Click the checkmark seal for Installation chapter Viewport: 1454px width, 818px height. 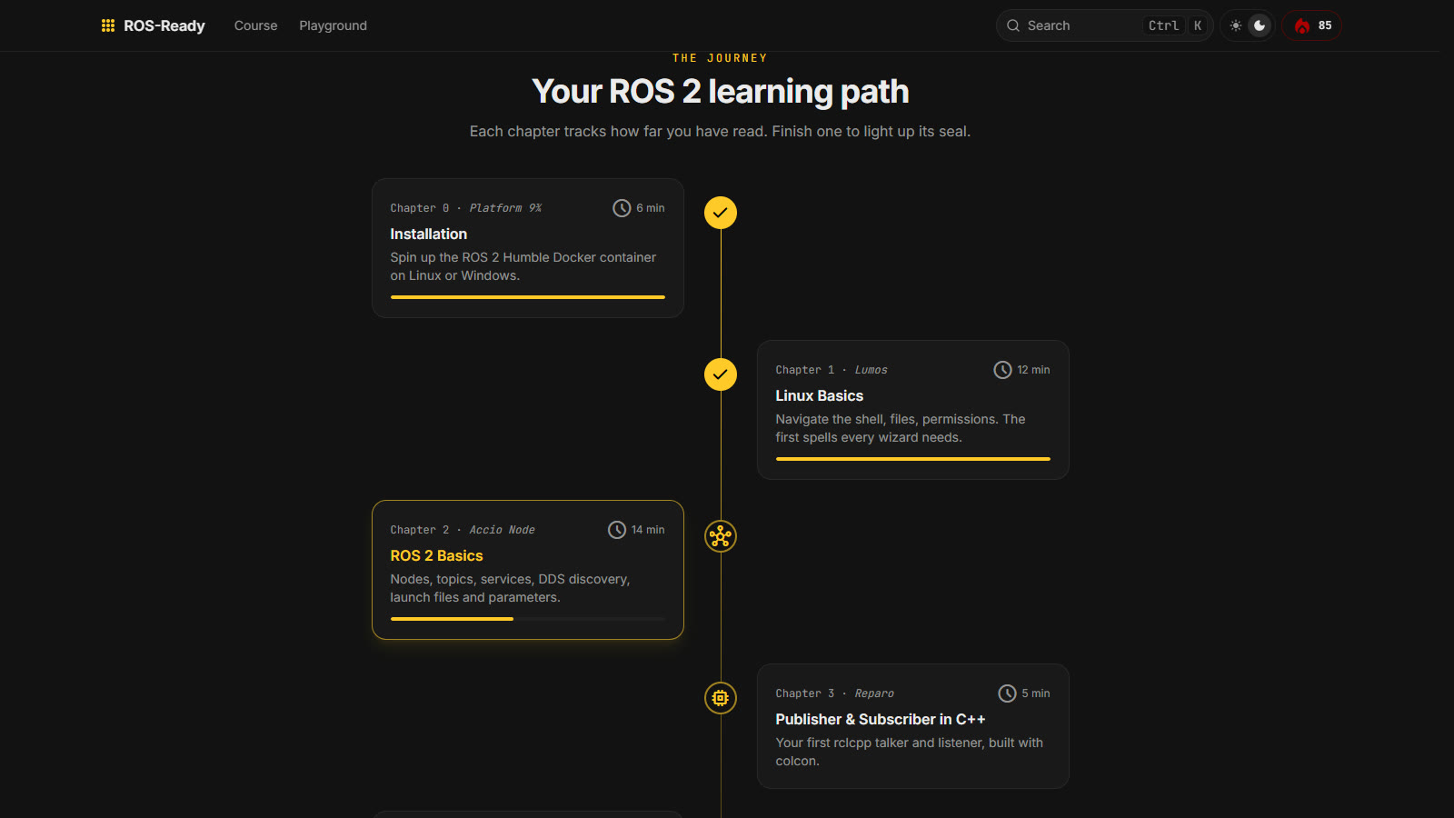pos(721,213)
